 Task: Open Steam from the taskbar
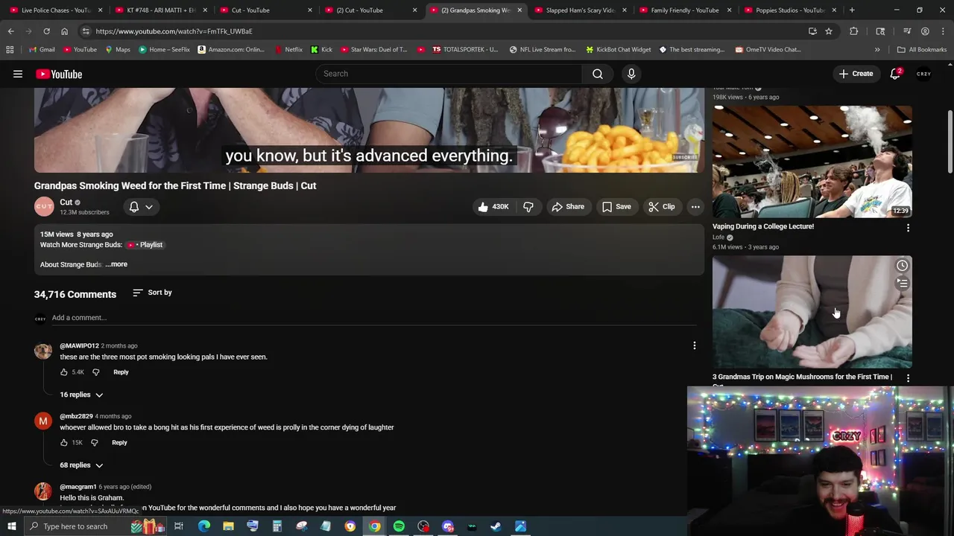(x=496, y=526)
